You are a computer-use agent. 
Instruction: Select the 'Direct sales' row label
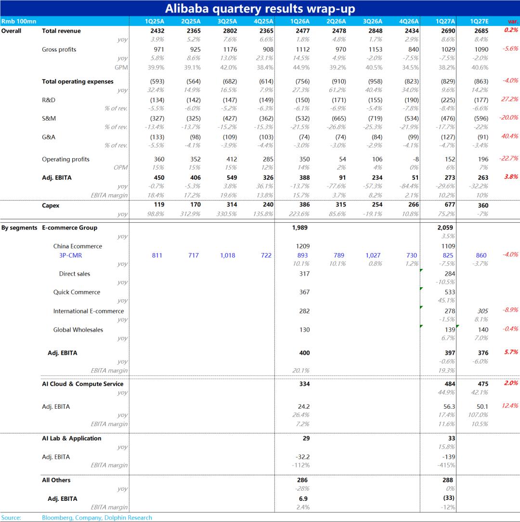tap(75, 274)
